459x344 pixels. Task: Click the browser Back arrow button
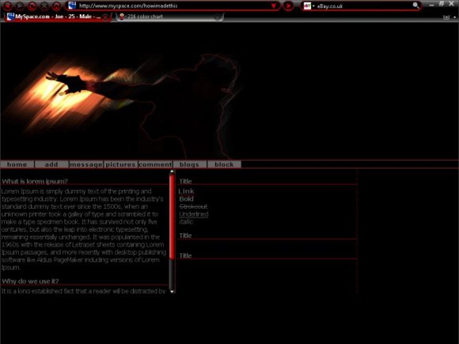coord(8,6)
